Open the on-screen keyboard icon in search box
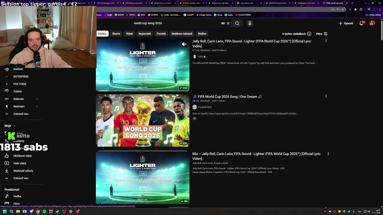Screen dimensions: 383x215 pos(223,23)
